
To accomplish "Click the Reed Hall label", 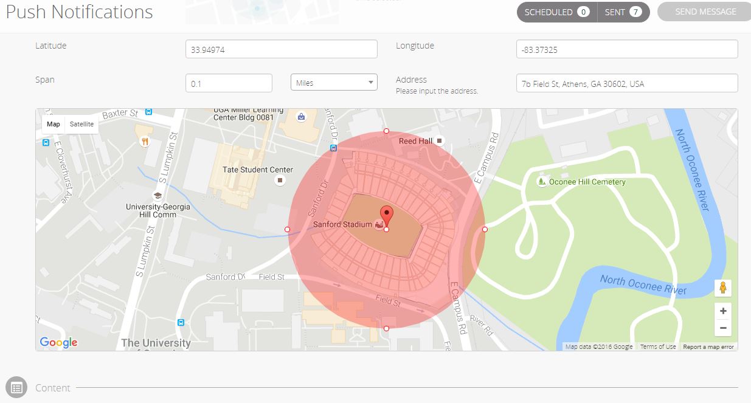I will (415, 141).
